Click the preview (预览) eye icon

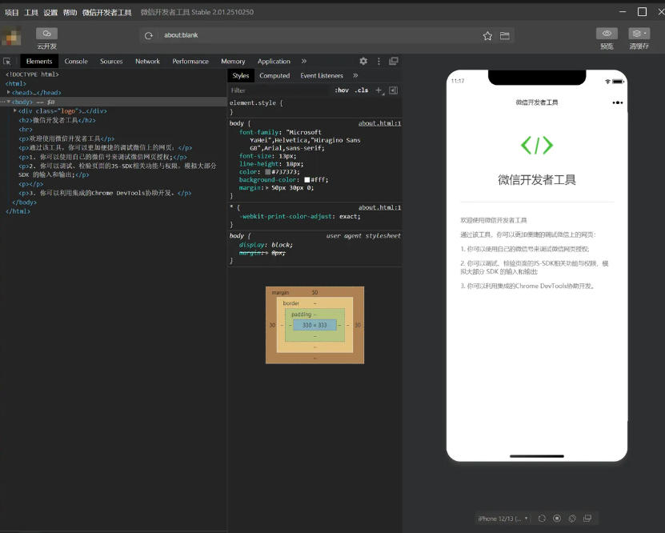pyautogui.click(x=607, y=34)
